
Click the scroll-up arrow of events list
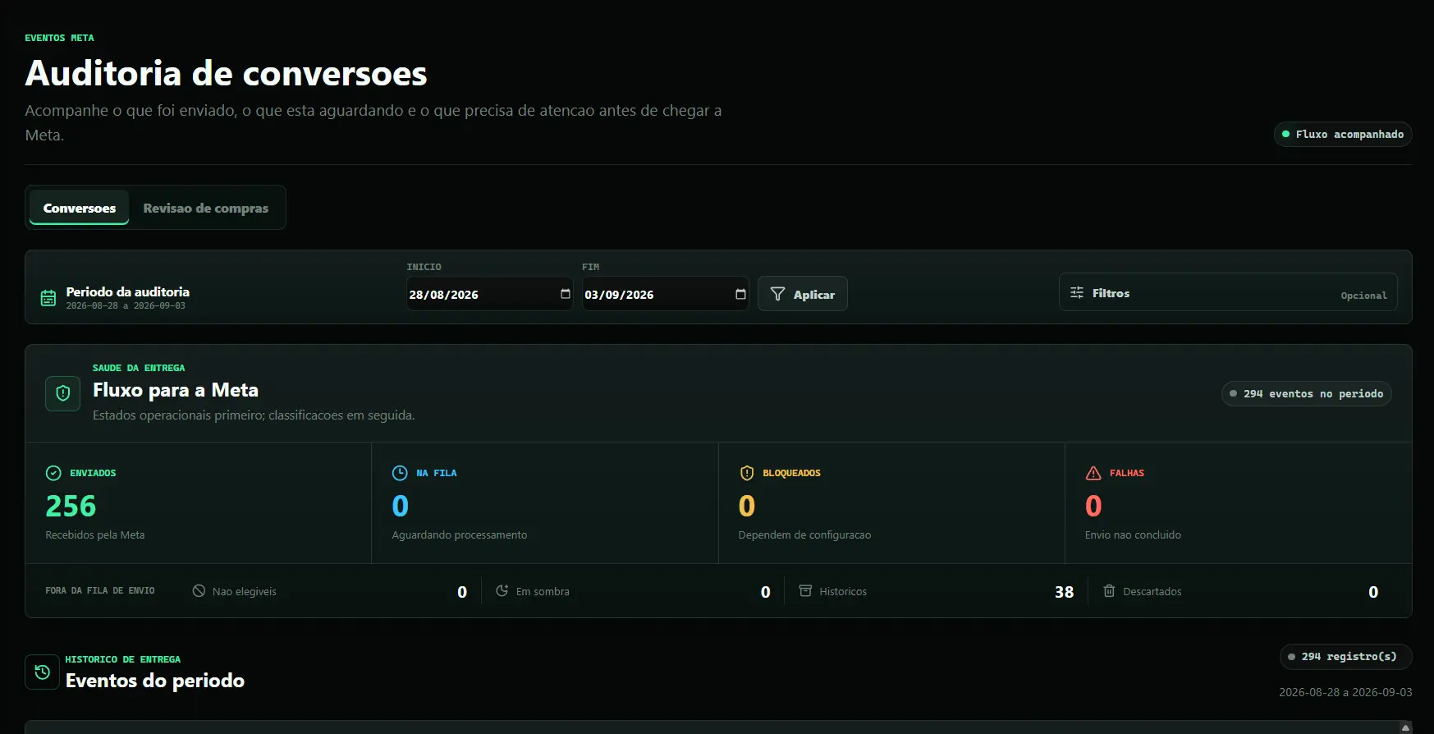(x=1405, y=727)
